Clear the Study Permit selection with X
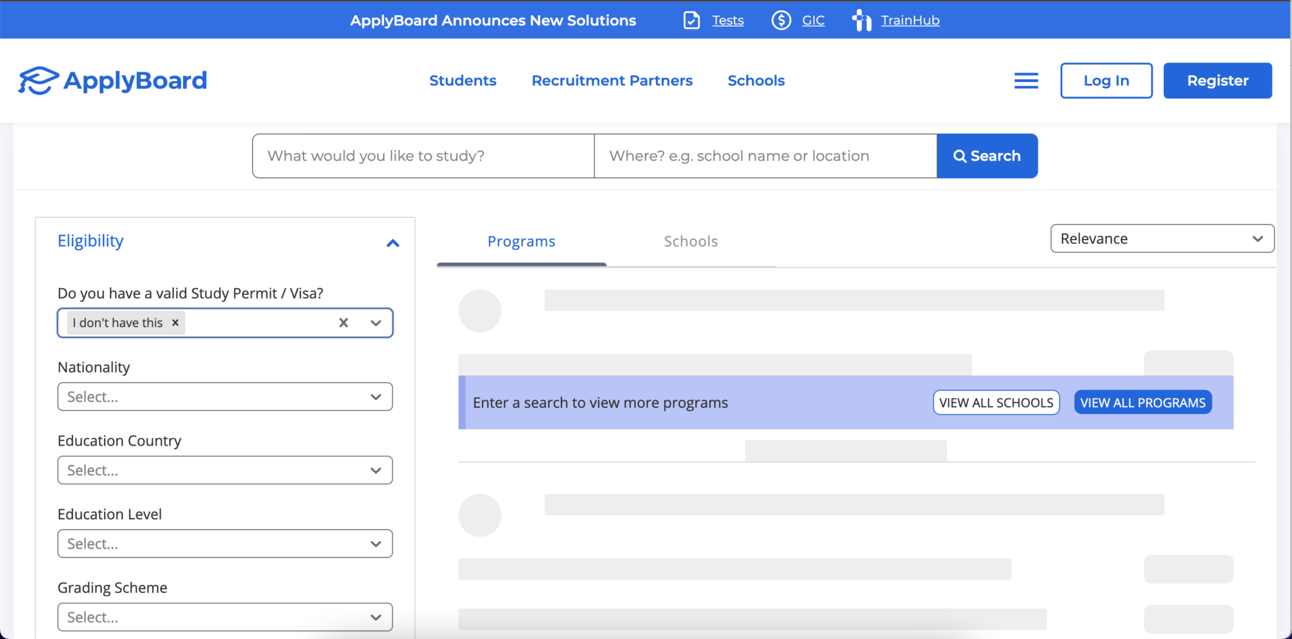 [343, 322]
